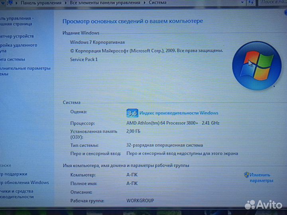Image resolution: width=287 pixels, height=215 pixels.
Task: Open Device Manager from the left sidebar
Action: pyautogui.click(x=17, y=36)
